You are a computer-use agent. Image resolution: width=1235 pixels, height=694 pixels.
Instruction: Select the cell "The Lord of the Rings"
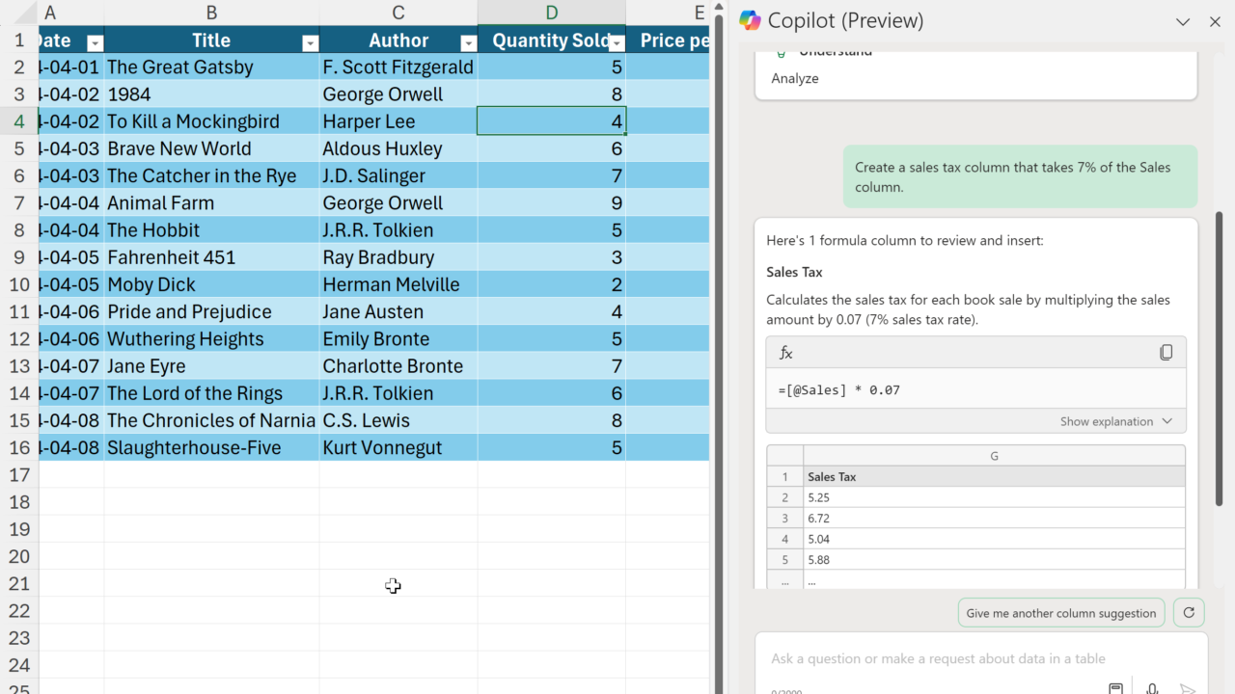(x=211, y=393)
